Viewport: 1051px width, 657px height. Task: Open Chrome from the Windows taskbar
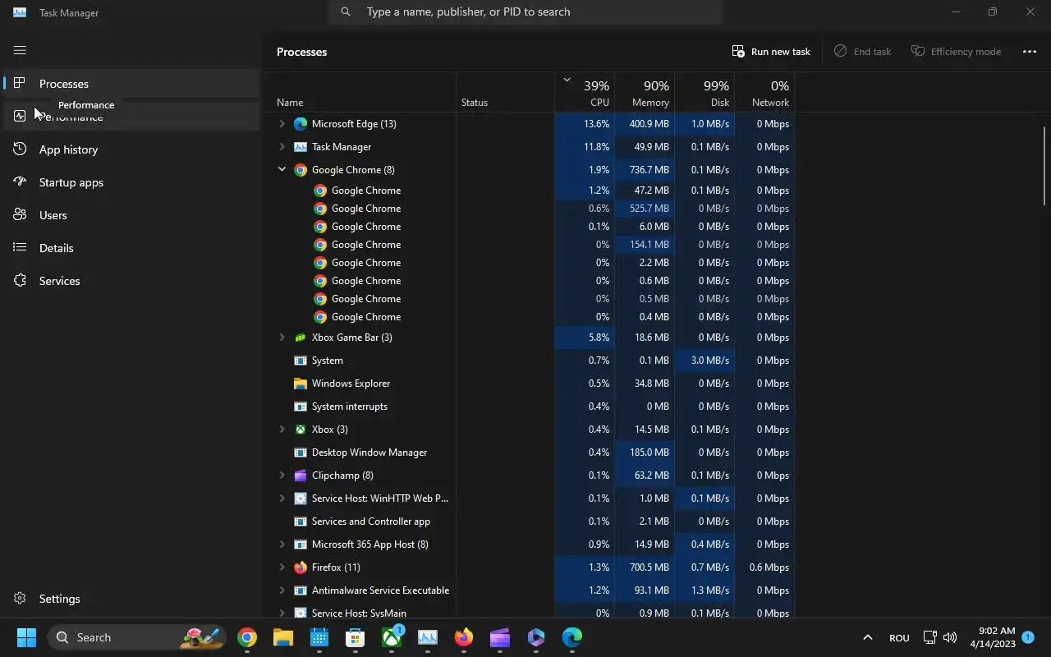247,637
